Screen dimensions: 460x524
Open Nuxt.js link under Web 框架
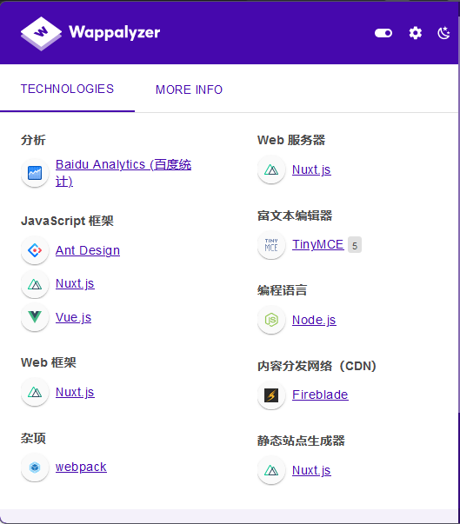75,392
